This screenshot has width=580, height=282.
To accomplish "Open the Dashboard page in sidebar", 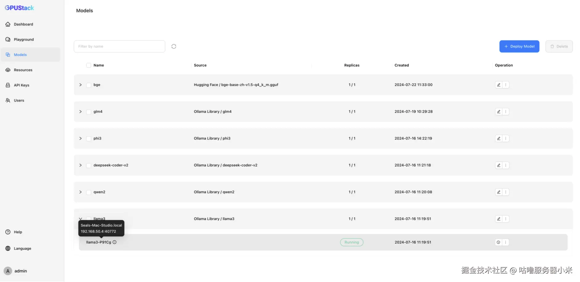I will point(23,24).
